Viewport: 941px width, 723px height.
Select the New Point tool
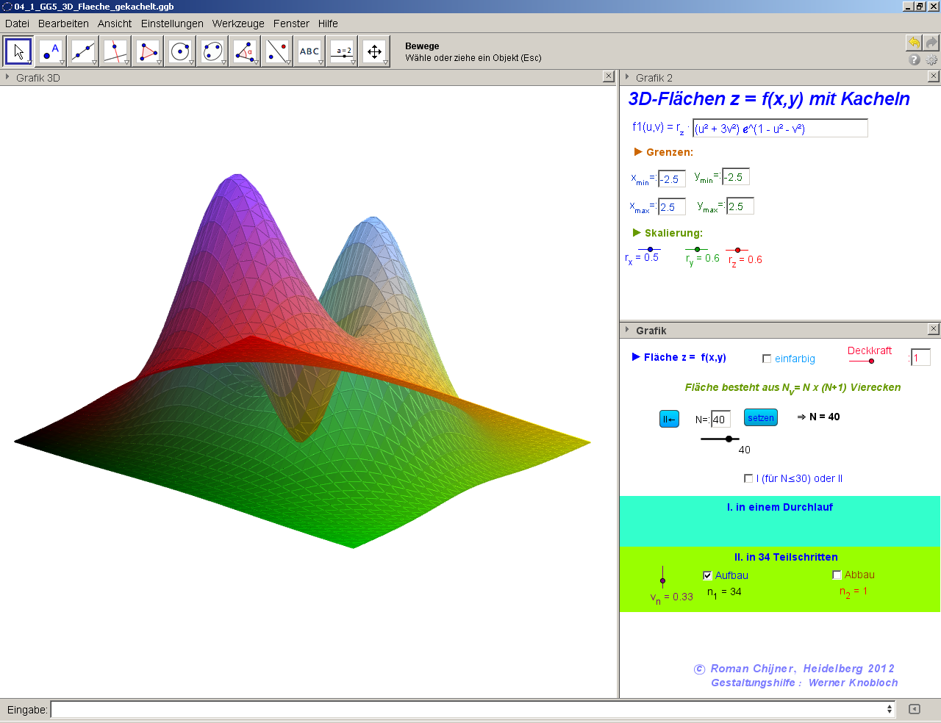(51, 52)
